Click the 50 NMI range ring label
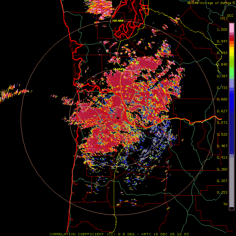The width and height of the screenshot is (236, 236). (x=118, y=69)
